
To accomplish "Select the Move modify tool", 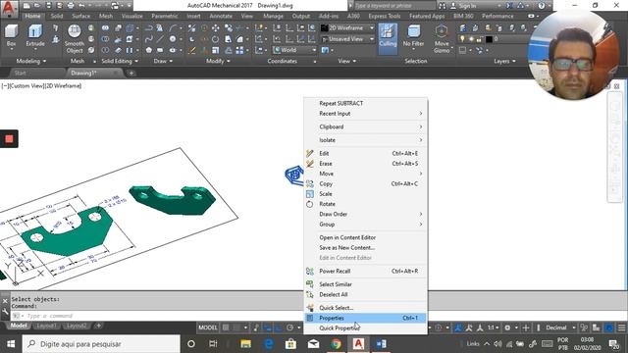I will coord(216,28).
